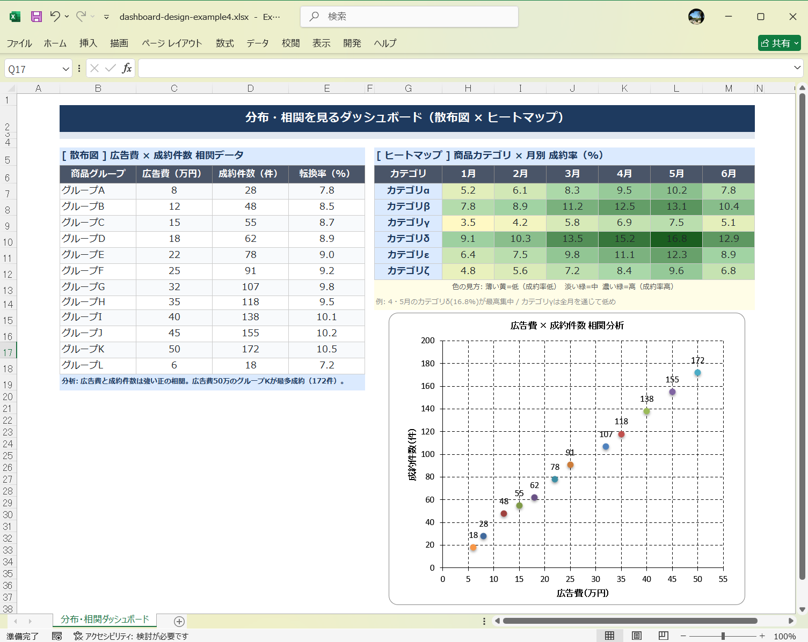
Task: Open the 表示 ribbon tab
Action: (322, 43)
